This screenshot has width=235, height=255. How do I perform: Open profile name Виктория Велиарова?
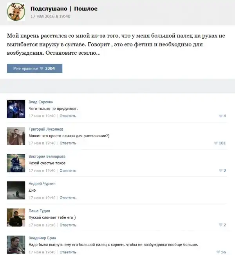pos(47,156)
